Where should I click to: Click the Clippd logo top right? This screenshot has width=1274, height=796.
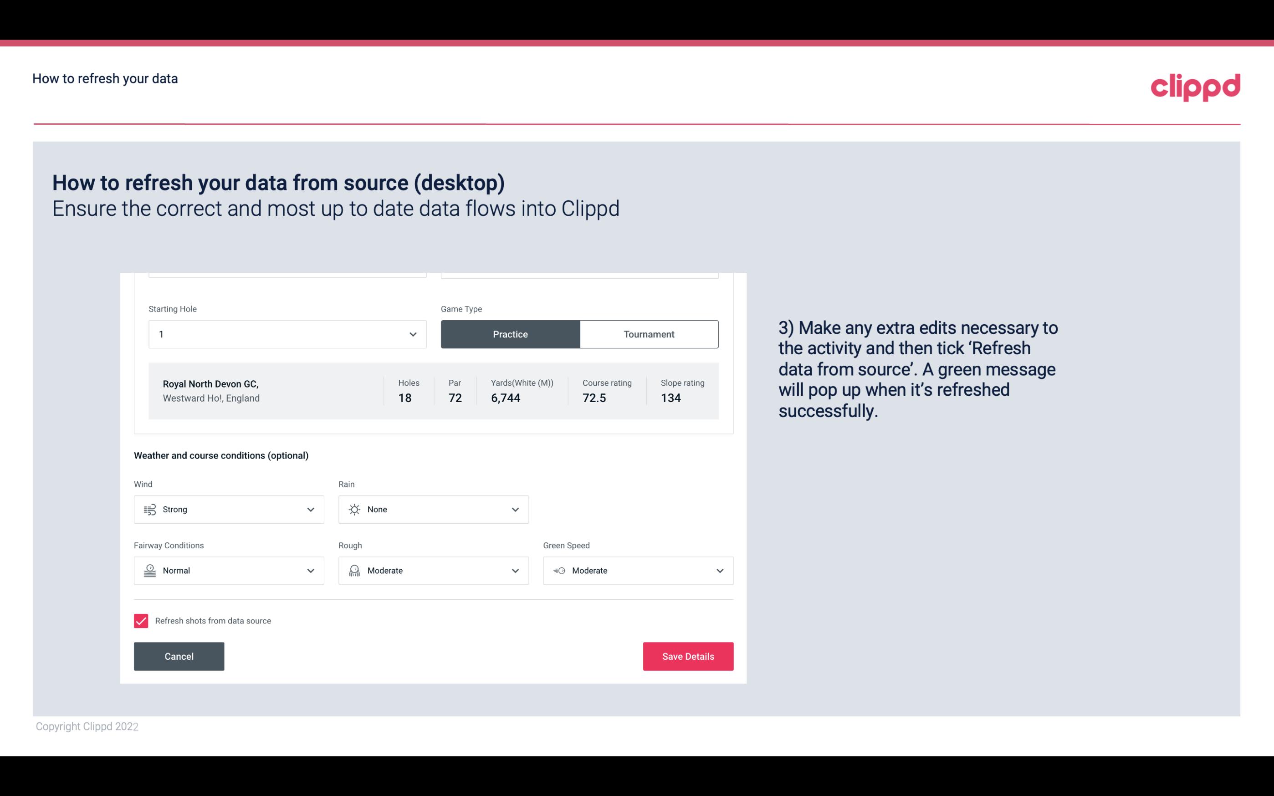(1195, 87)
